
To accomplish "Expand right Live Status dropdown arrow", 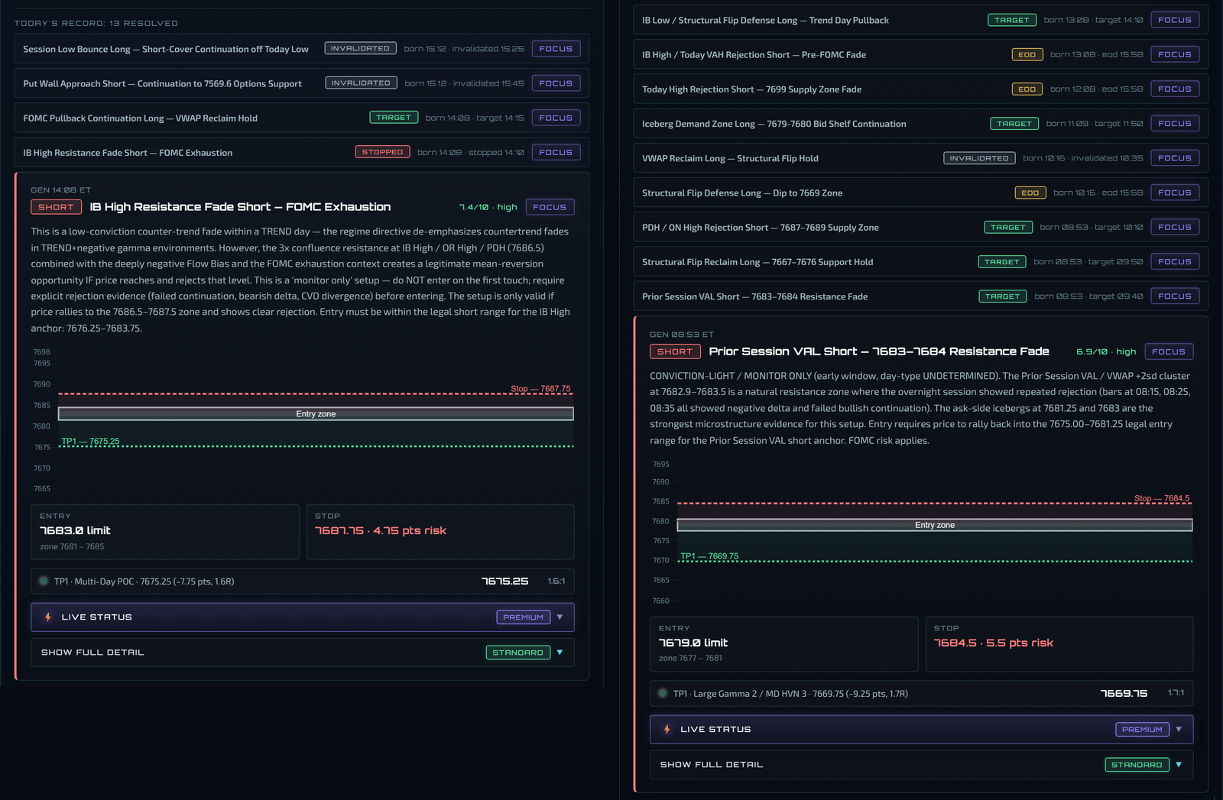I will [1179, 729].
